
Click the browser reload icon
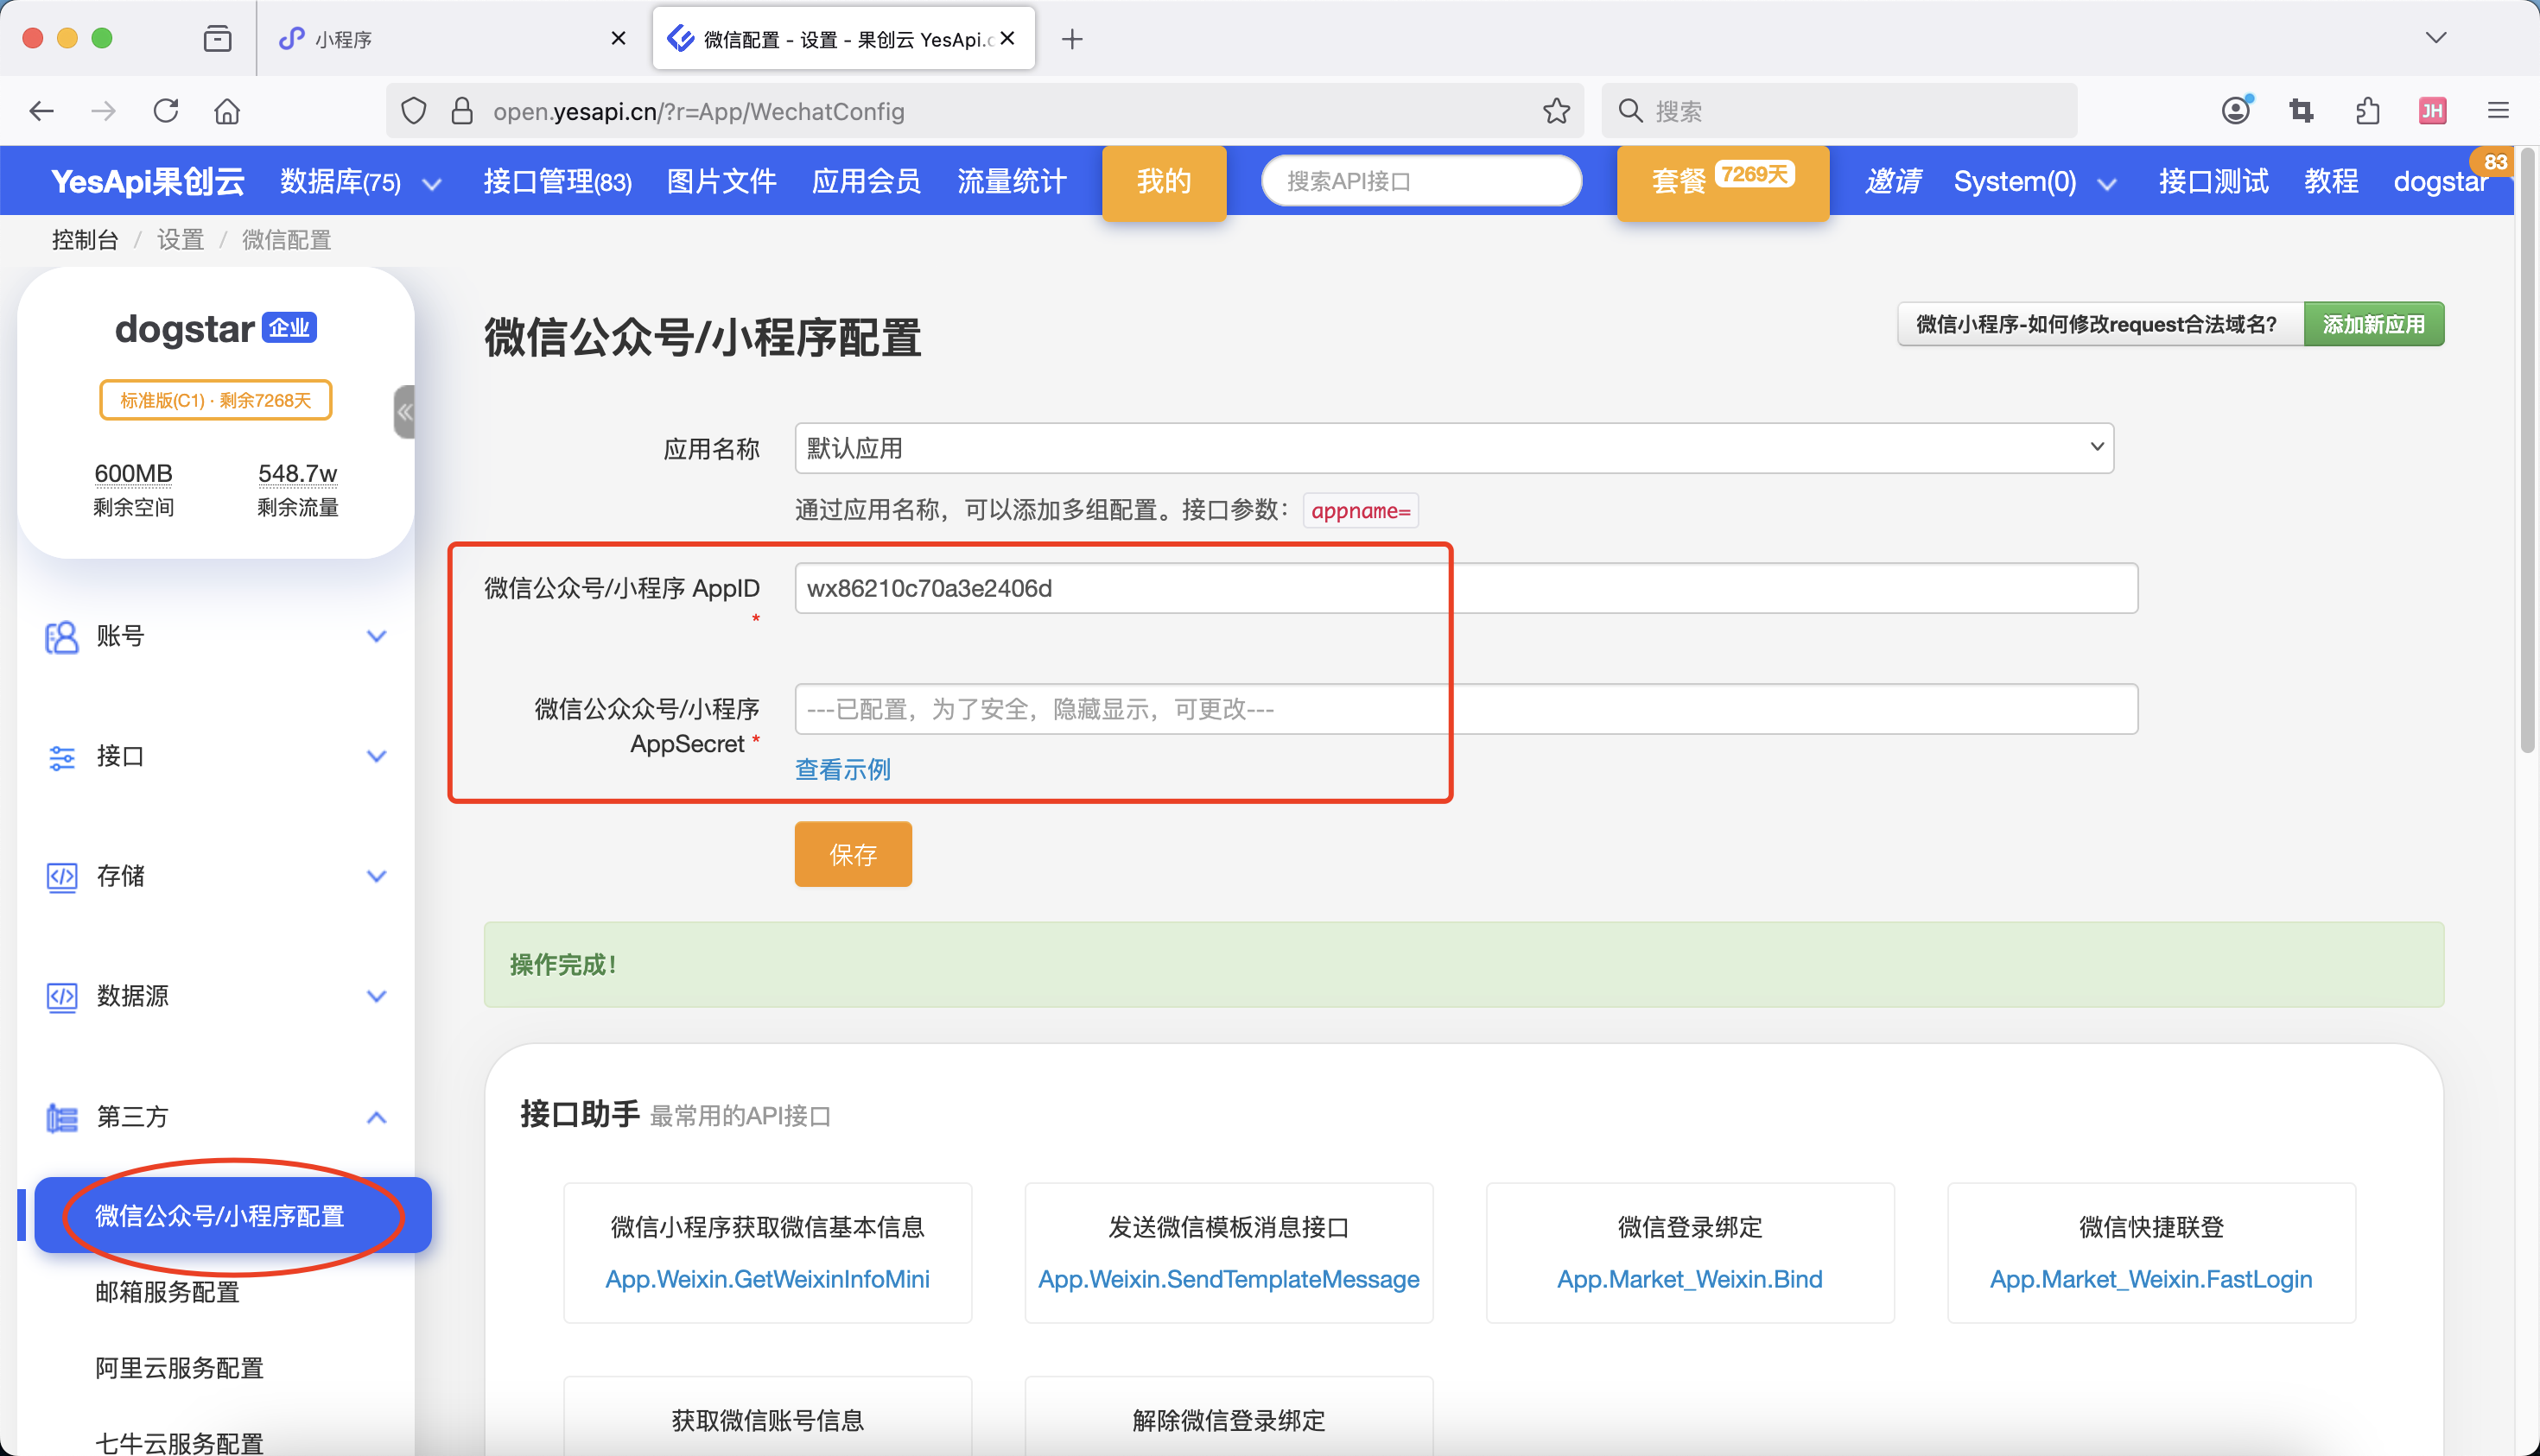[166, 111]
